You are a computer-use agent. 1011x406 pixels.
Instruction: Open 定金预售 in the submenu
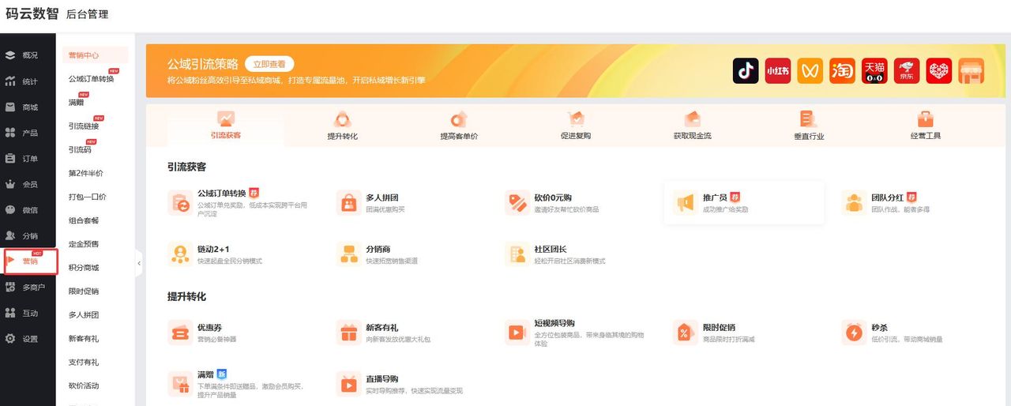pos(84,244)
